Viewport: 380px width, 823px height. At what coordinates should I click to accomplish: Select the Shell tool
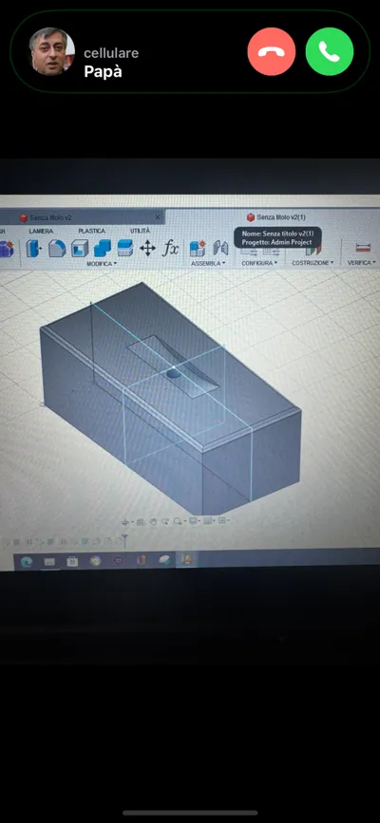tap(80, 249)
